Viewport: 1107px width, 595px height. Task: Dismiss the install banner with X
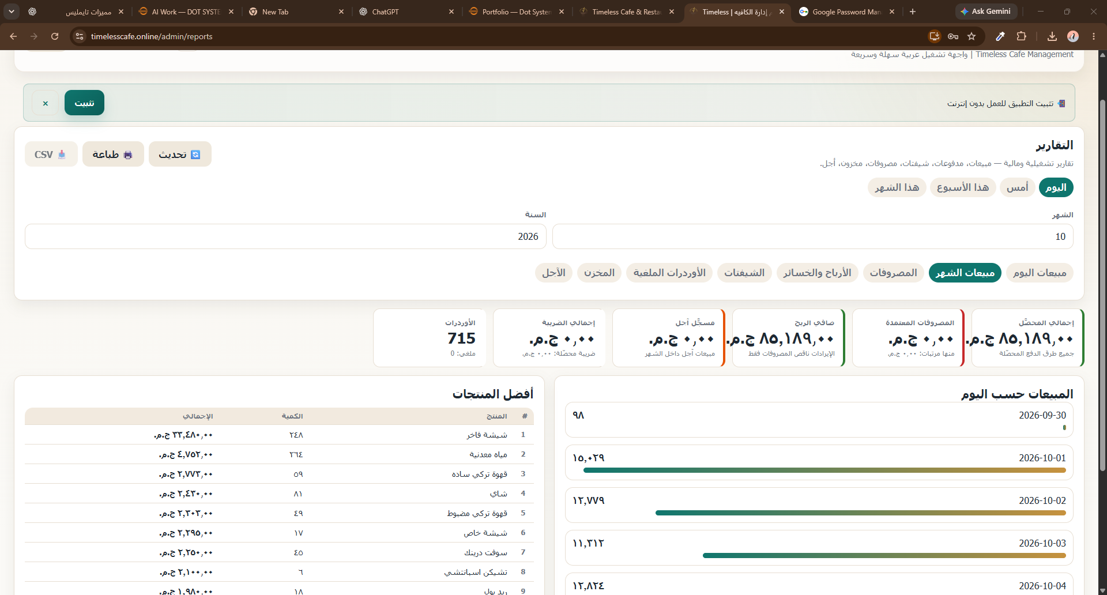[x=45, y=103]
